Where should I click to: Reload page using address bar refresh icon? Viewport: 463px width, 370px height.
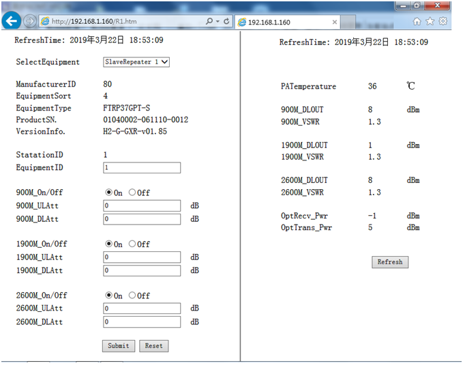click(226, 22)
